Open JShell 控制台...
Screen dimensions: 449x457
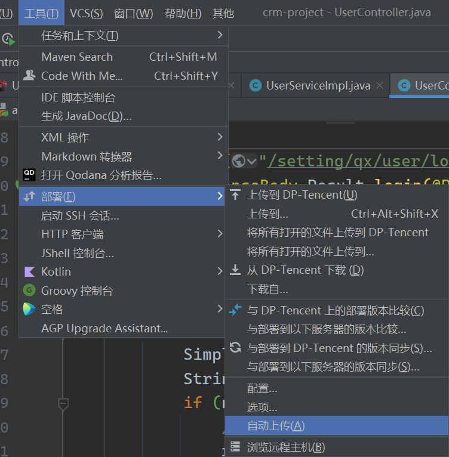pyautogui.click(x=122, y=253)
